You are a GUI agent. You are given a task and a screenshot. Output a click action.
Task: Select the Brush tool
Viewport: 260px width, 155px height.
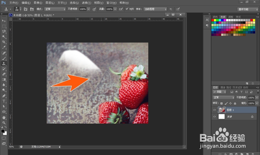[4, 58]
